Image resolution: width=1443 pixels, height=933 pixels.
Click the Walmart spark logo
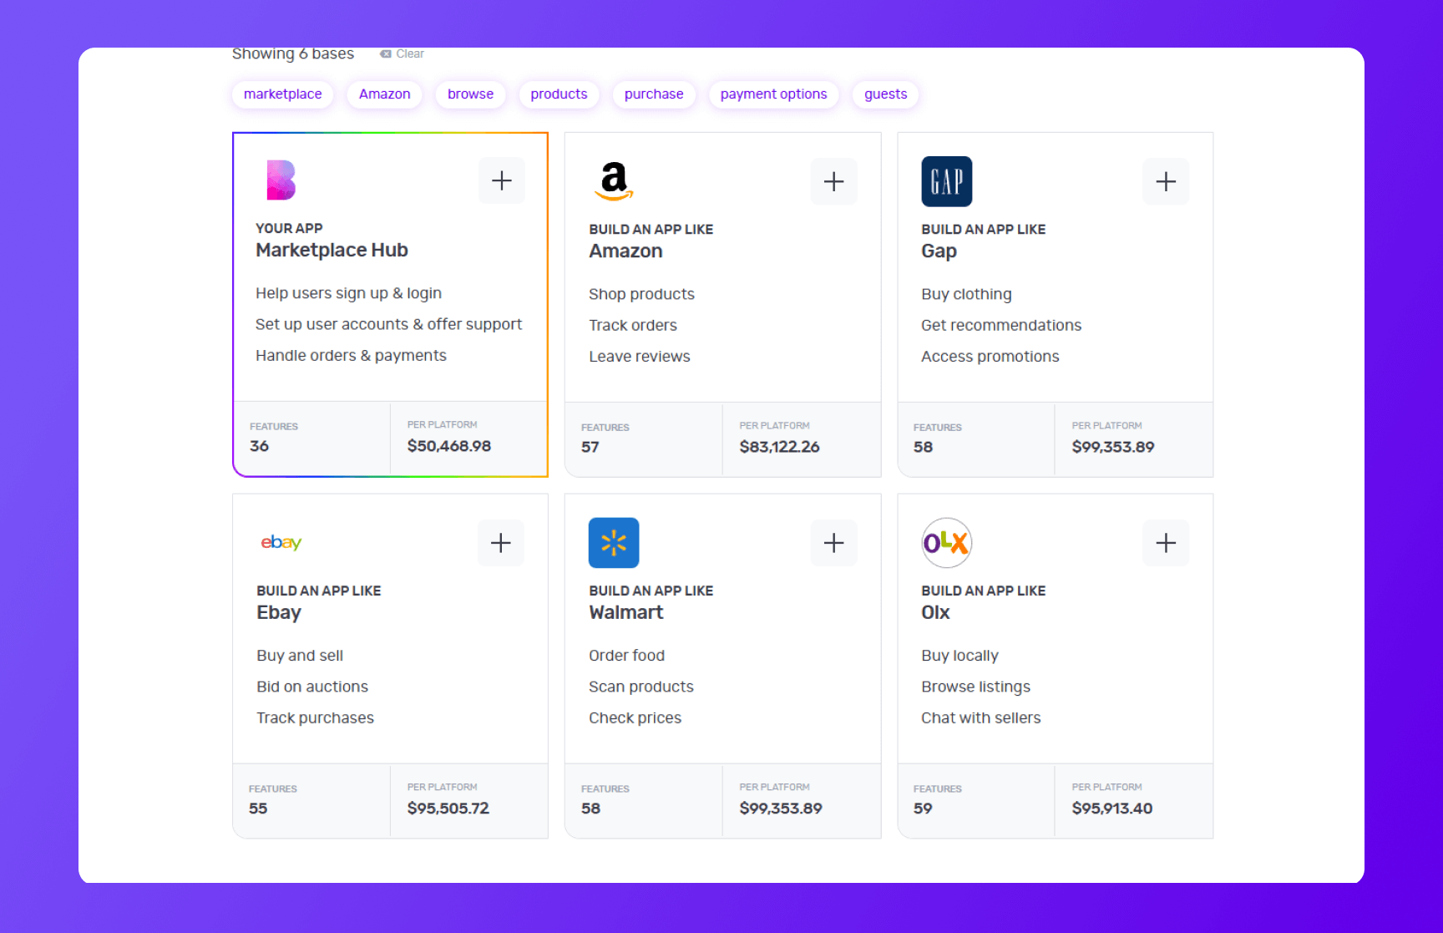[614, 543]
